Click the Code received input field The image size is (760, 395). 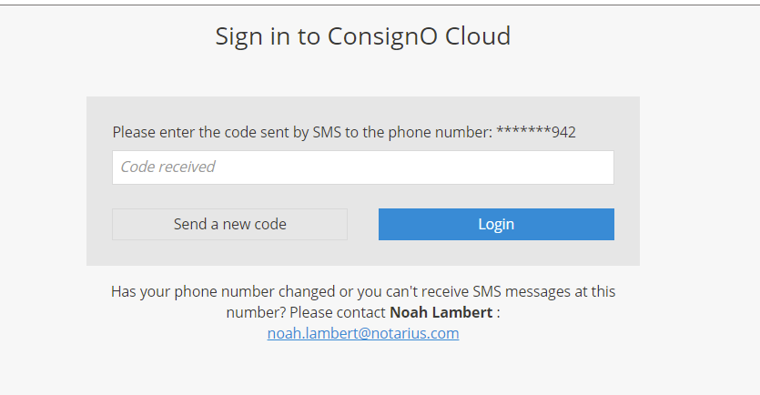[362, 167]
